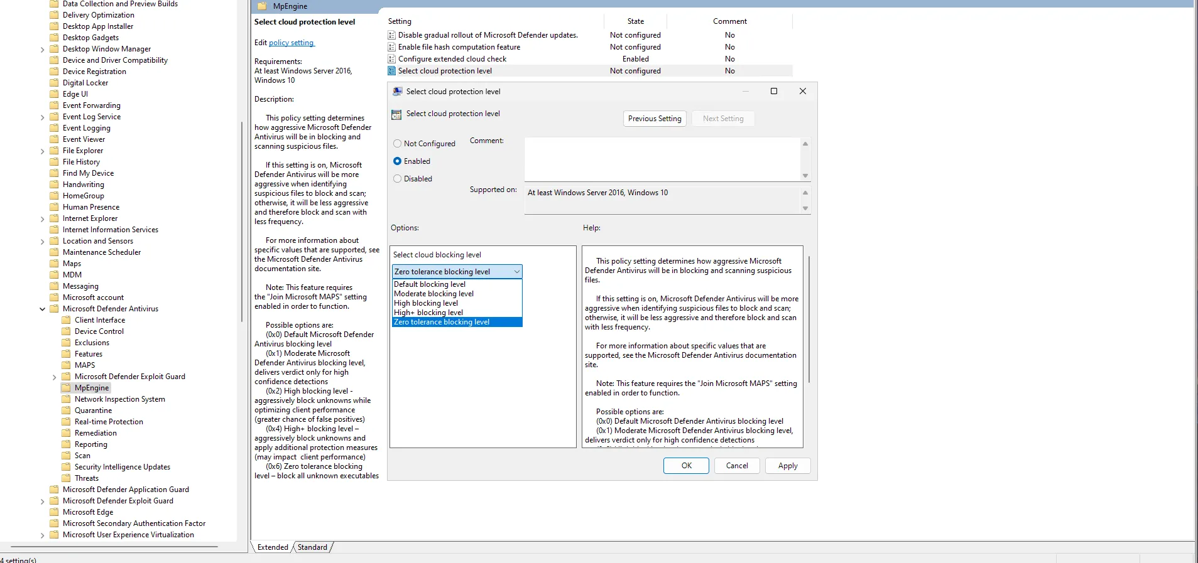
Task: Click the MpEngine folder icon in tree
Action: (x=67, y=388)
